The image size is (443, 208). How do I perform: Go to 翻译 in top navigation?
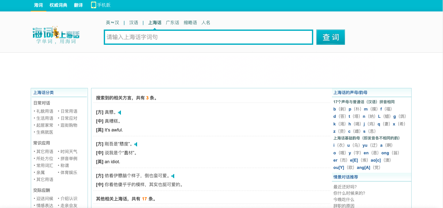point(78,5)
